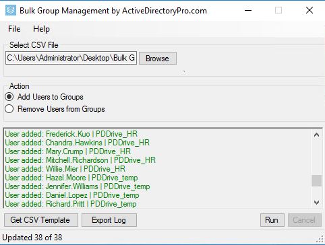Minimize the Bulk Group Management window
The width and height of the screenshot is (325, 245).
click(248, 10)
